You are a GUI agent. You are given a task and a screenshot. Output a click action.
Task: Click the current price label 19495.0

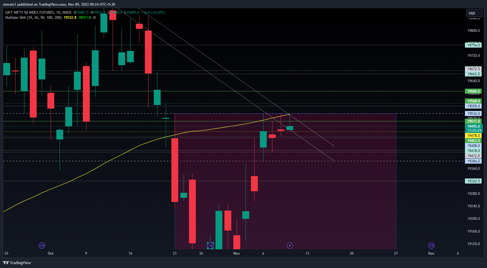pos(473,126)
